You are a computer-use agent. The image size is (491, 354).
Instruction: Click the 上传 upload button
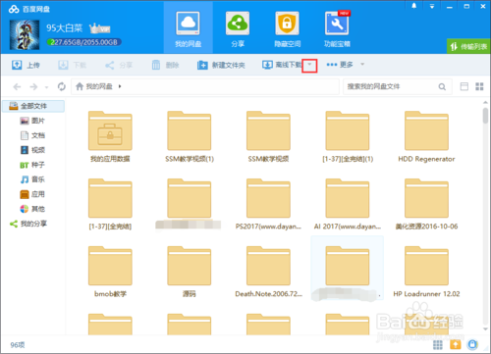click(x=26, y=65)
